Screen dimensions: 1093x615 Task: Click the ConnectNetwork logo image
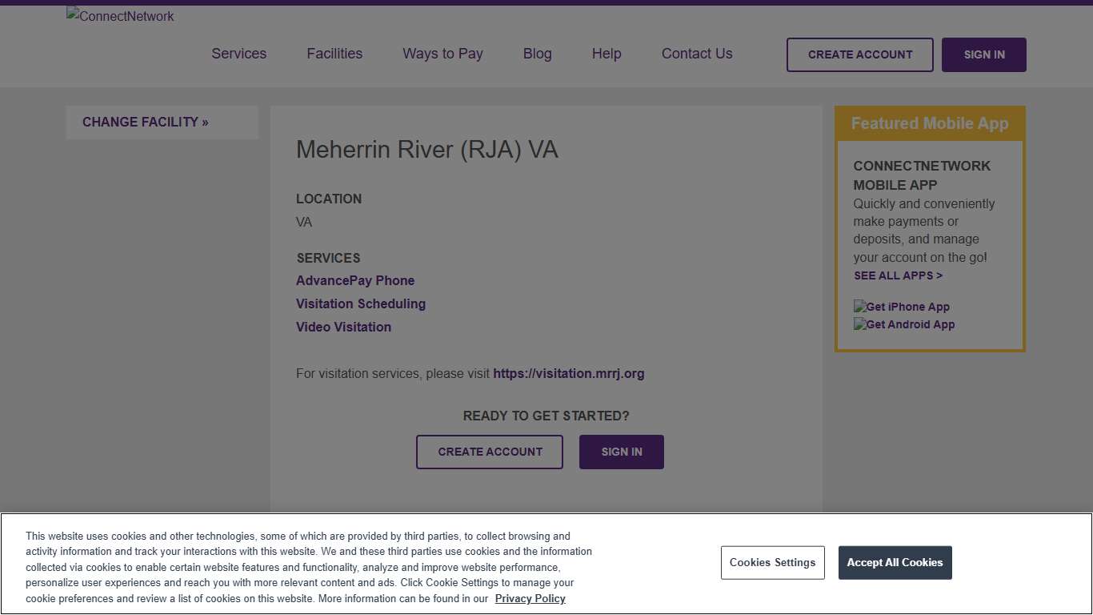119,16
